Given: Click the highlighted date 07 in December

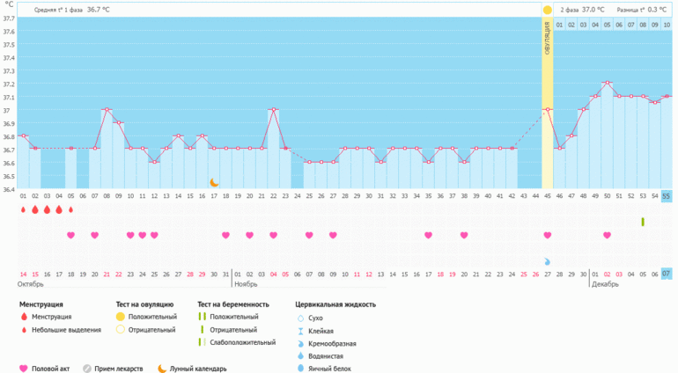Looking at the screenshot, I should point(667,274).
